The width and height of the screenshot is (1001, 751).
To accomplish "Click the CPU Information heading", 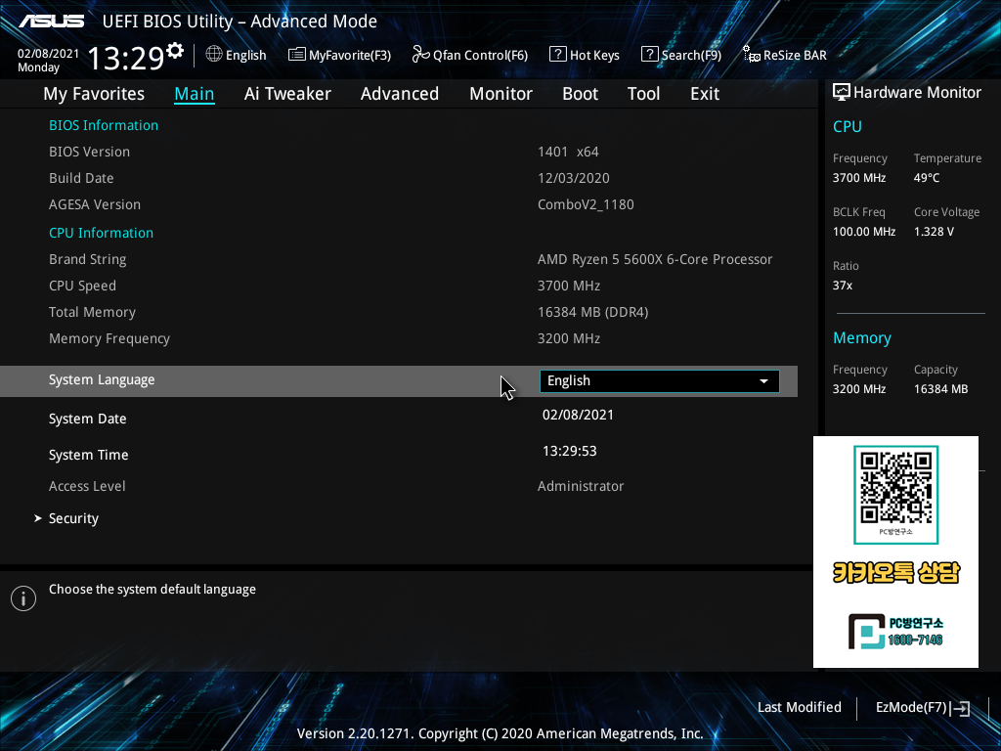I will pyautogui.click(x=101, y=233).
